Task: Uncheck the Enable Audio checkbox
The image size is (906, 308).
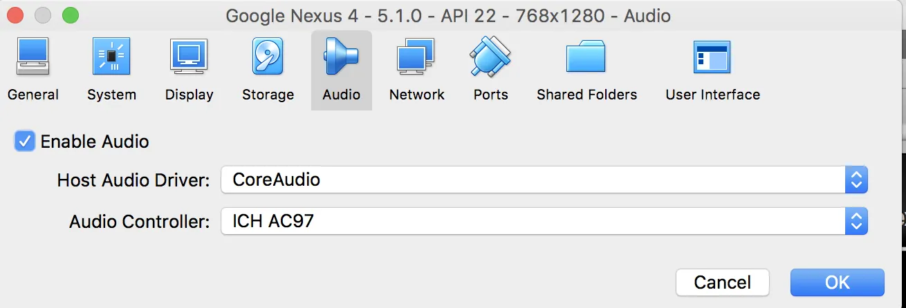Action: pyautogui.click(x=26, y=142)
